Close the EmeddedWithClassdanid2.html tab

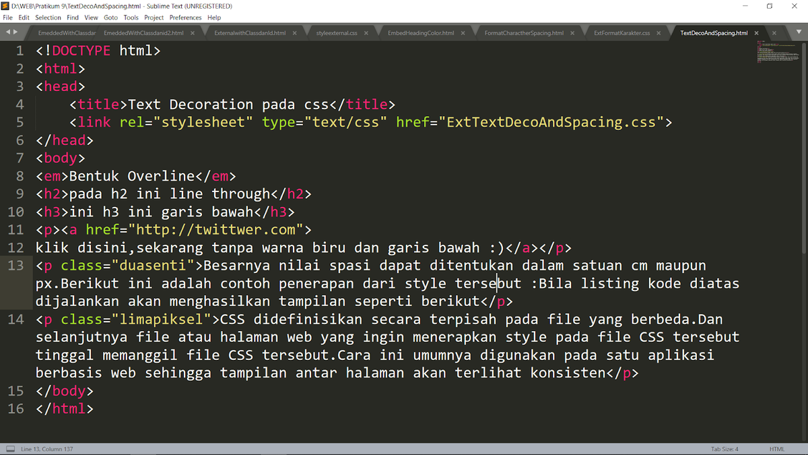[192, 32]
